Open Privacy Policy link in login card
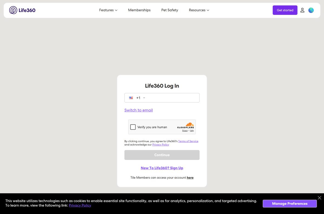324x214 pixels. tap(161, 145)
